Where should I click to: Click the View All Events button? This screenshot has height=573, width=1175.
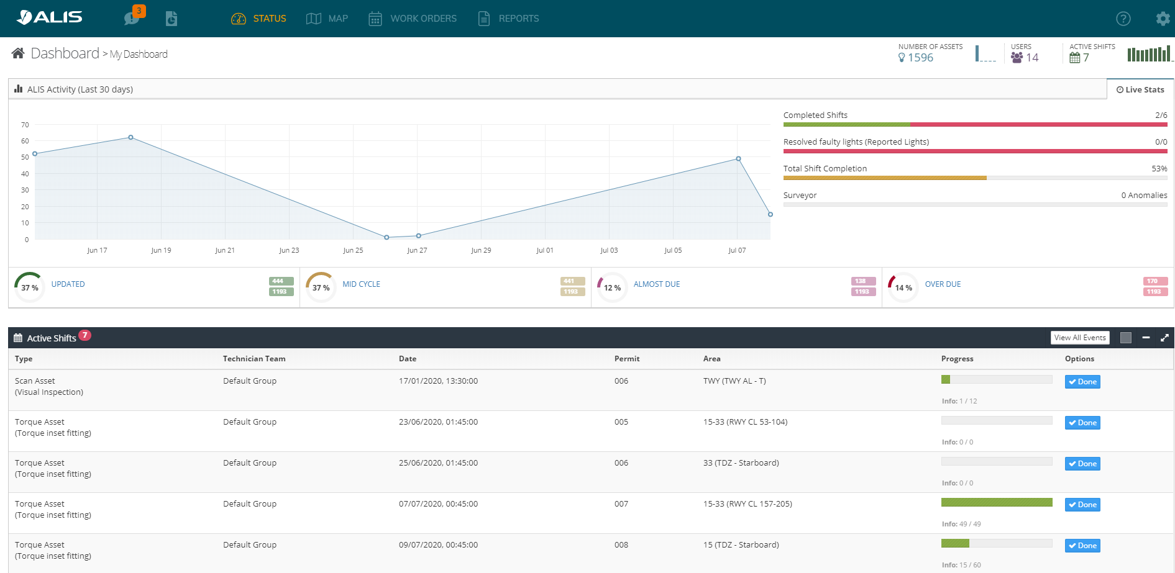(x=1080, y=338)
